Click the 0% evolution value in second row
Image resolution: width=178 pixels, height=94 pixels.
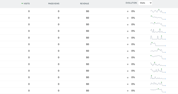(x=133, y=18)
